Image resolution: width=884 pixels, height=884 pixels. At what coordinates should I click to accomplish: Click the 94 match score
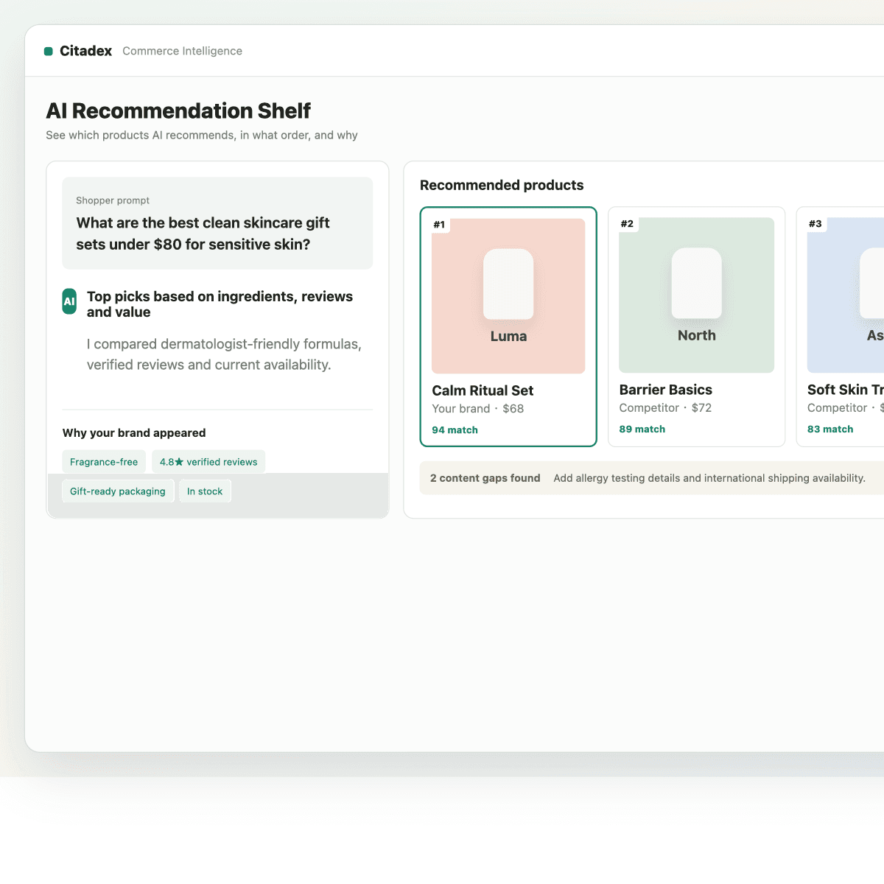click(x=455, y=430)
